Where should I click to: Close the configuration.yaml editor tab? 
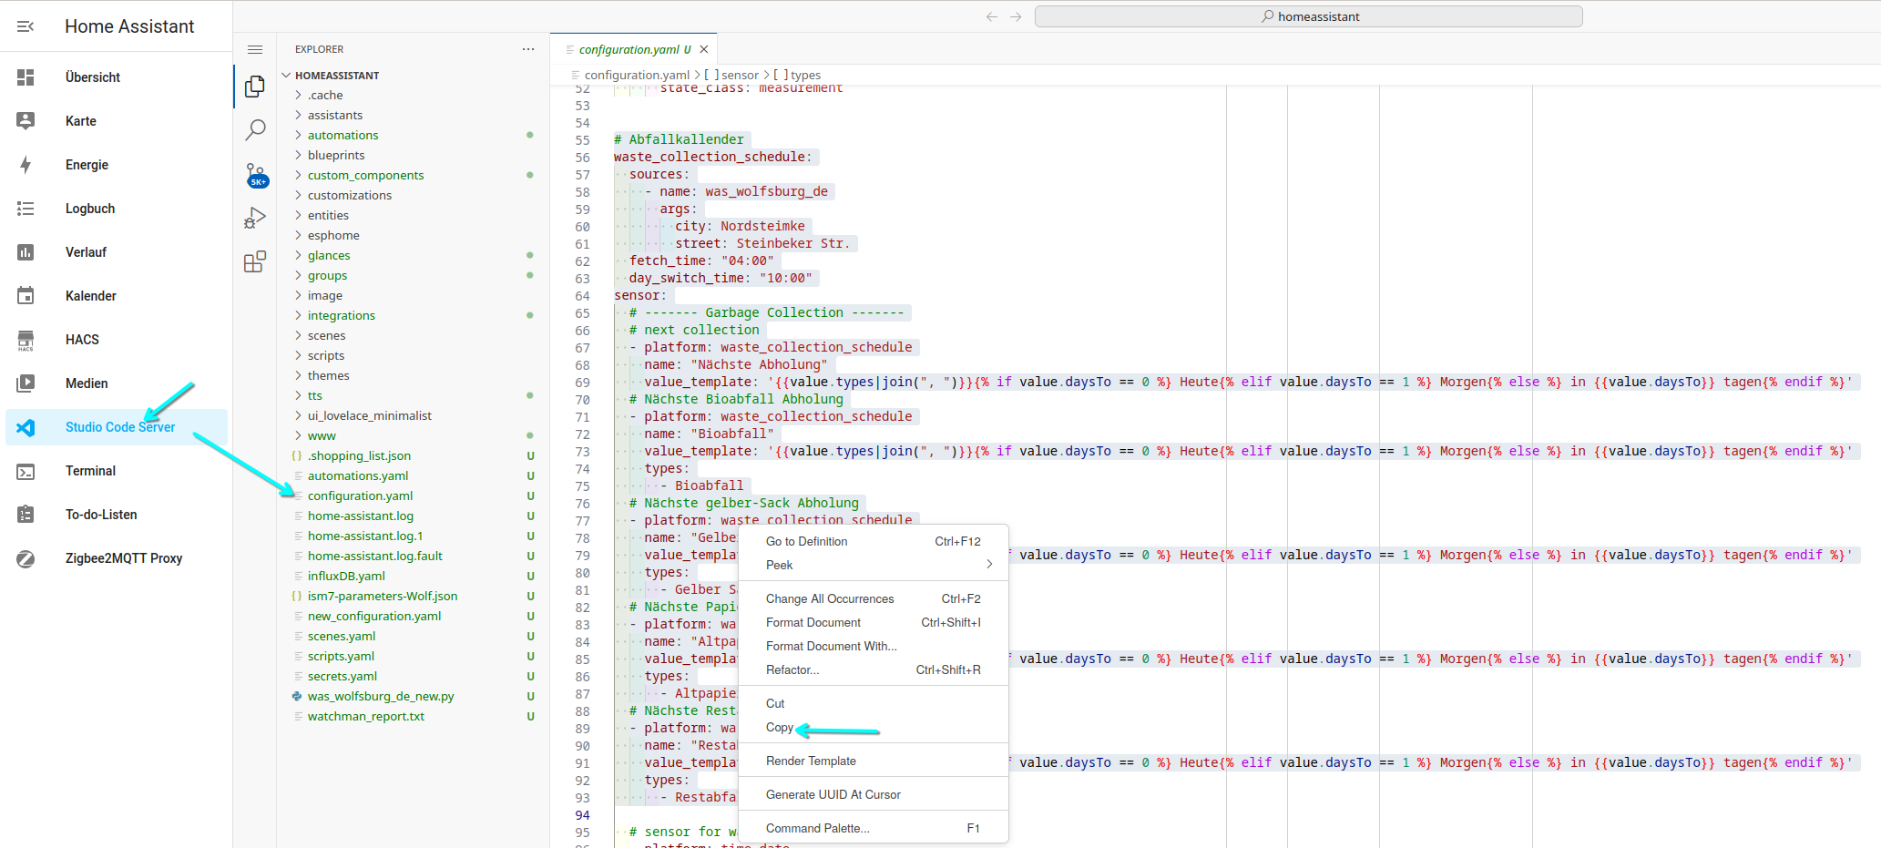(x=704, y=49)
